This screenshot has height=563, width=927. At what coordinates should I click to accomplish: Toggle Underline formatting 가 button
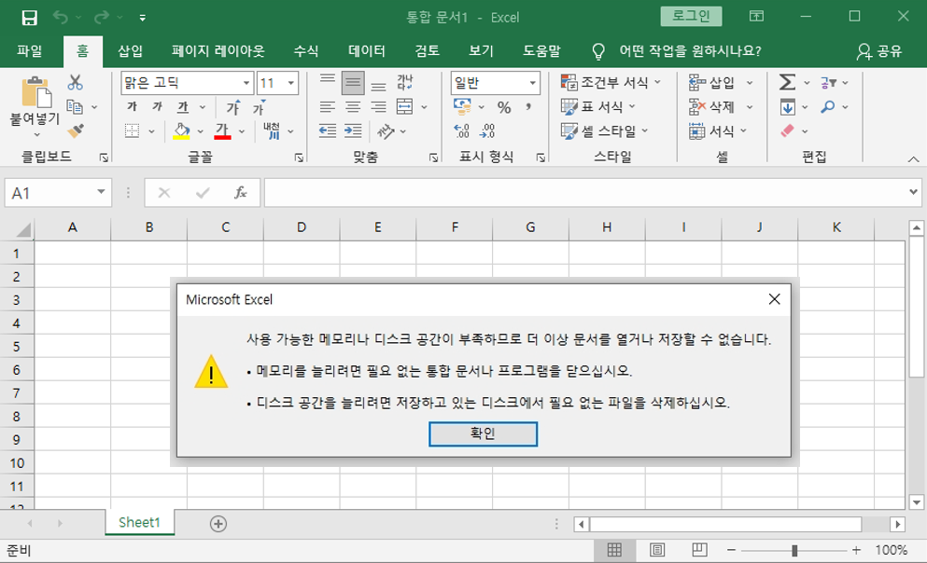pyautogui.click(x=183, y=107)
